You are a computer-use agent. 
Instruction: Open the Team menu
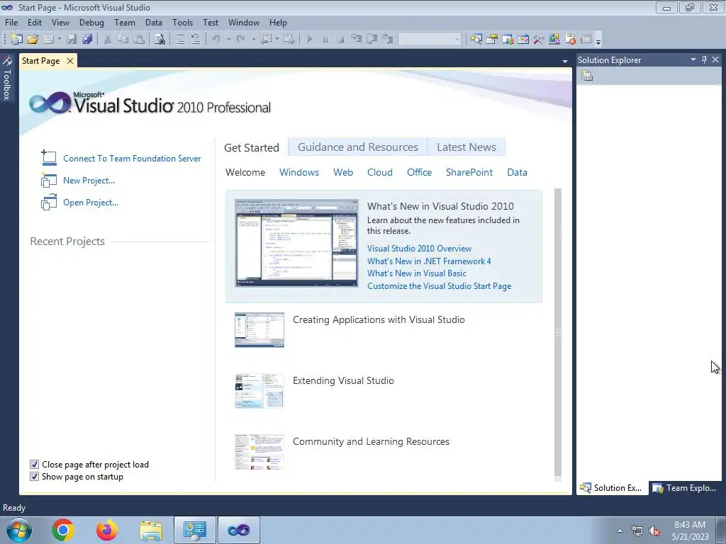click(125, 22)
